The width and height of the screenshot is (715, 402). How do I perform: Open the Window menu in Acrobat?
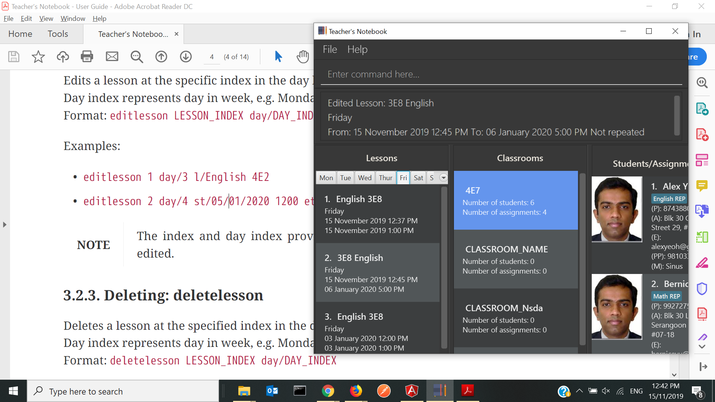[x=73, y=19]
